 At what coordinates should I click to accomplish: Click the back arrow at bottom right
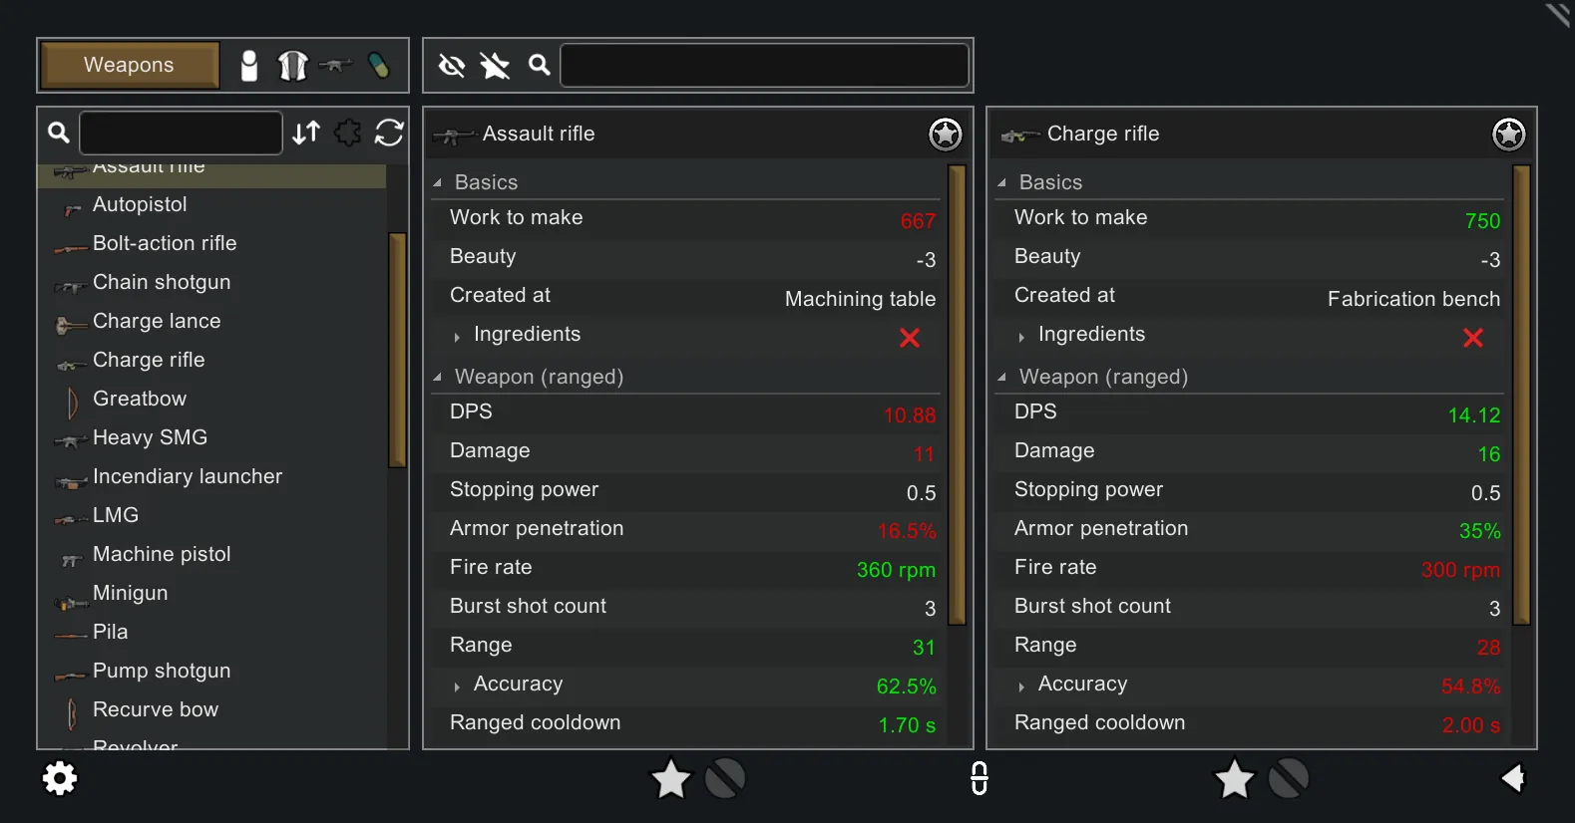pos(1513,778)
